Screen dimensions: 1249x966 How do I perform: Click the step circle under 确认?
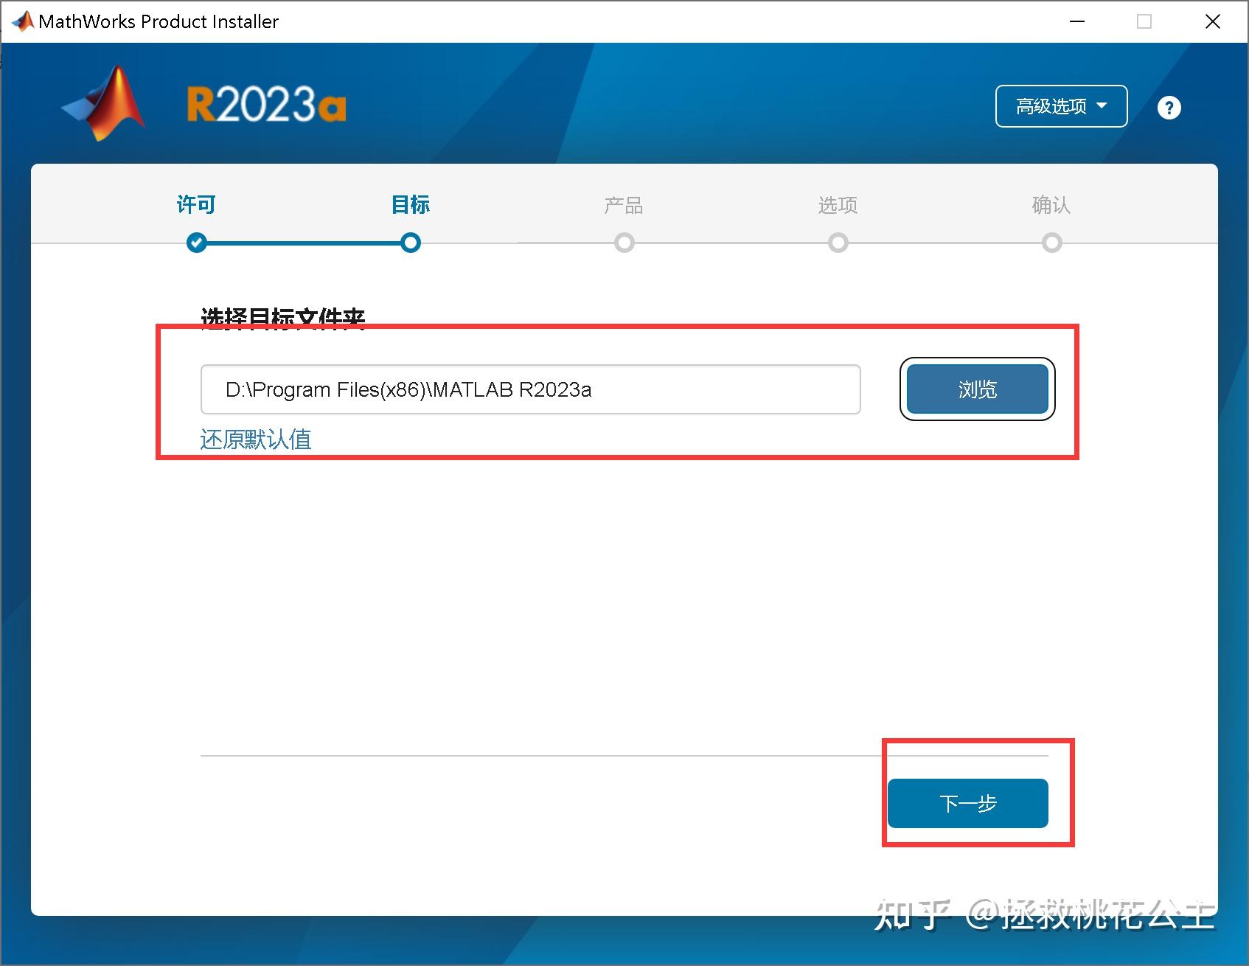tap(1051, 242)
